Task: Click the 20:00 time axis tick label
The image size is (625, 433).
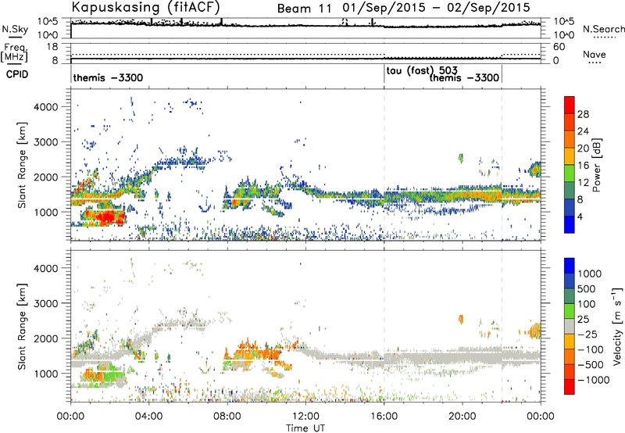Action: (x=462, y=417)
